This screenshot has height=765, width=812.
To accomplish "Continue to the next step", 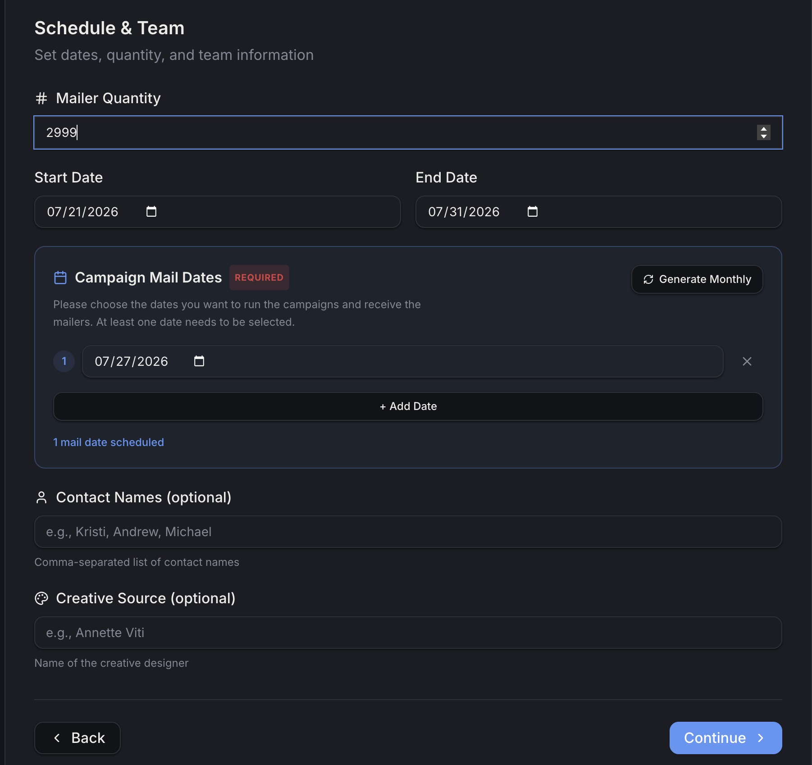I will click(x=725, y=738).
